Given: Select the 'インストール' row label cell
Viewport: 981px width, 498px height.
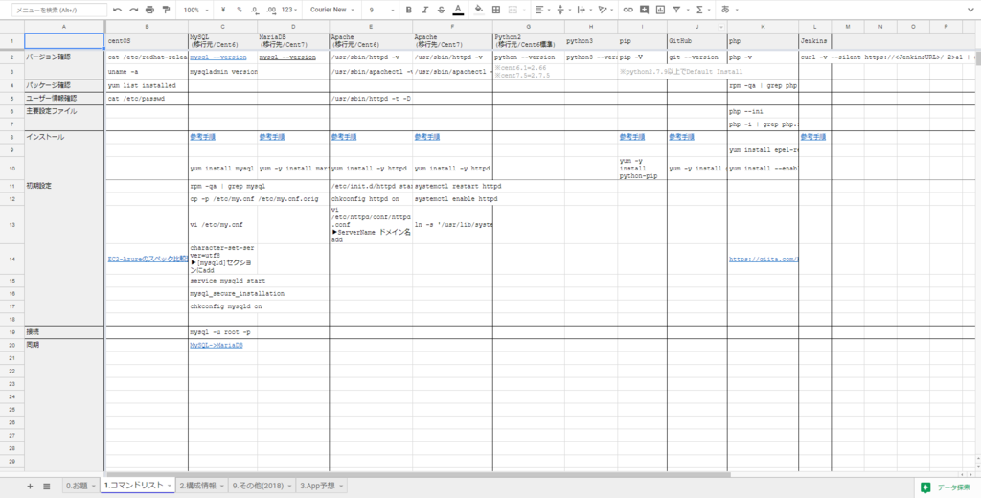Looking at the screenshot, I should tap(65, 137).
